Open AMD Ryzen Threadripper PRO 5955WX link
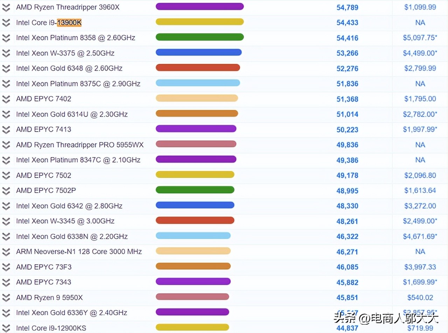Image resolution: width=448 pixels, height=333 pixels. coord(80,144)
